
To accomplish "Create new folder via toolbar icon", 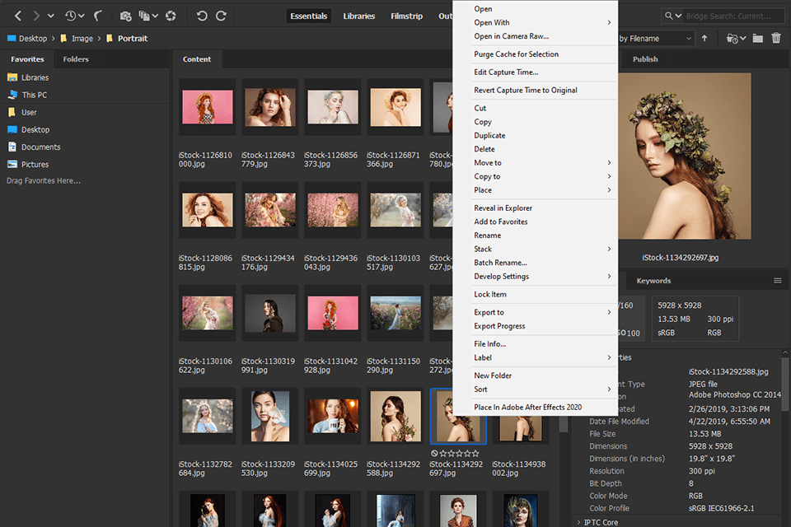I will [x=757, y=38].
